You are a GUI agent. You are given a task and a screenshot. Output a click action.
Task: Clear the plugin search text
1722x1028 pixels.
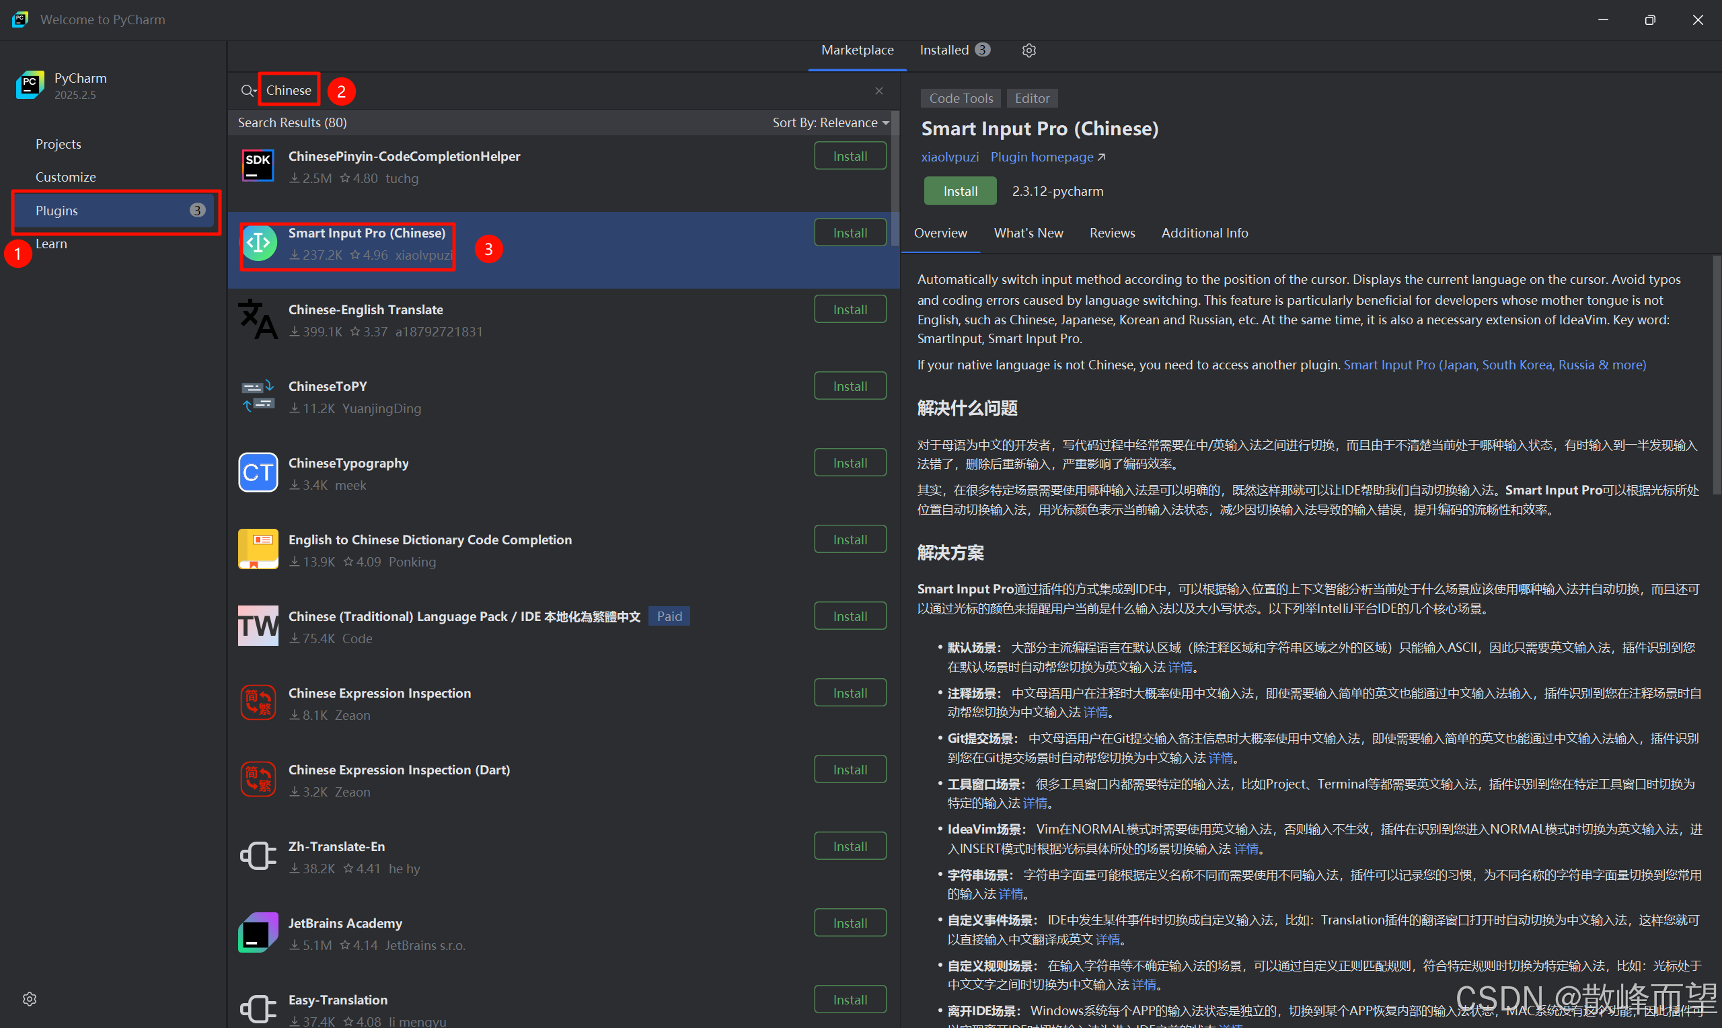tap(878, 91)
